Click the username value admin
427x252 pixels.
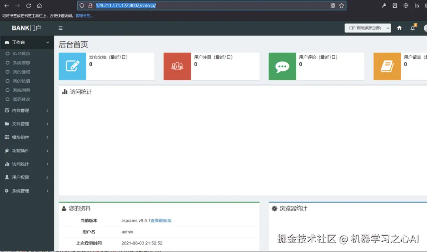(127, 232)
